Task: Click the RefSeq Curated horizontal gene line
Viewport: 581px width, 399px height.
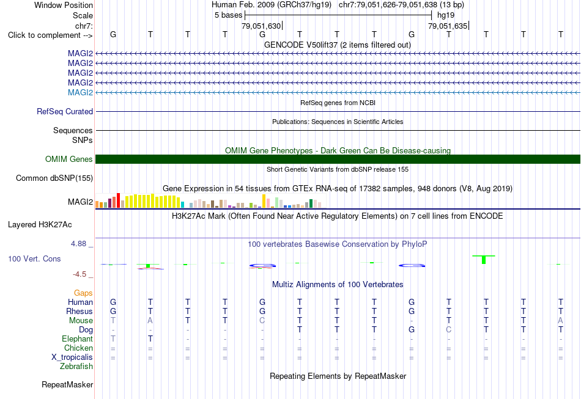Action: click(x=338, y=111)
